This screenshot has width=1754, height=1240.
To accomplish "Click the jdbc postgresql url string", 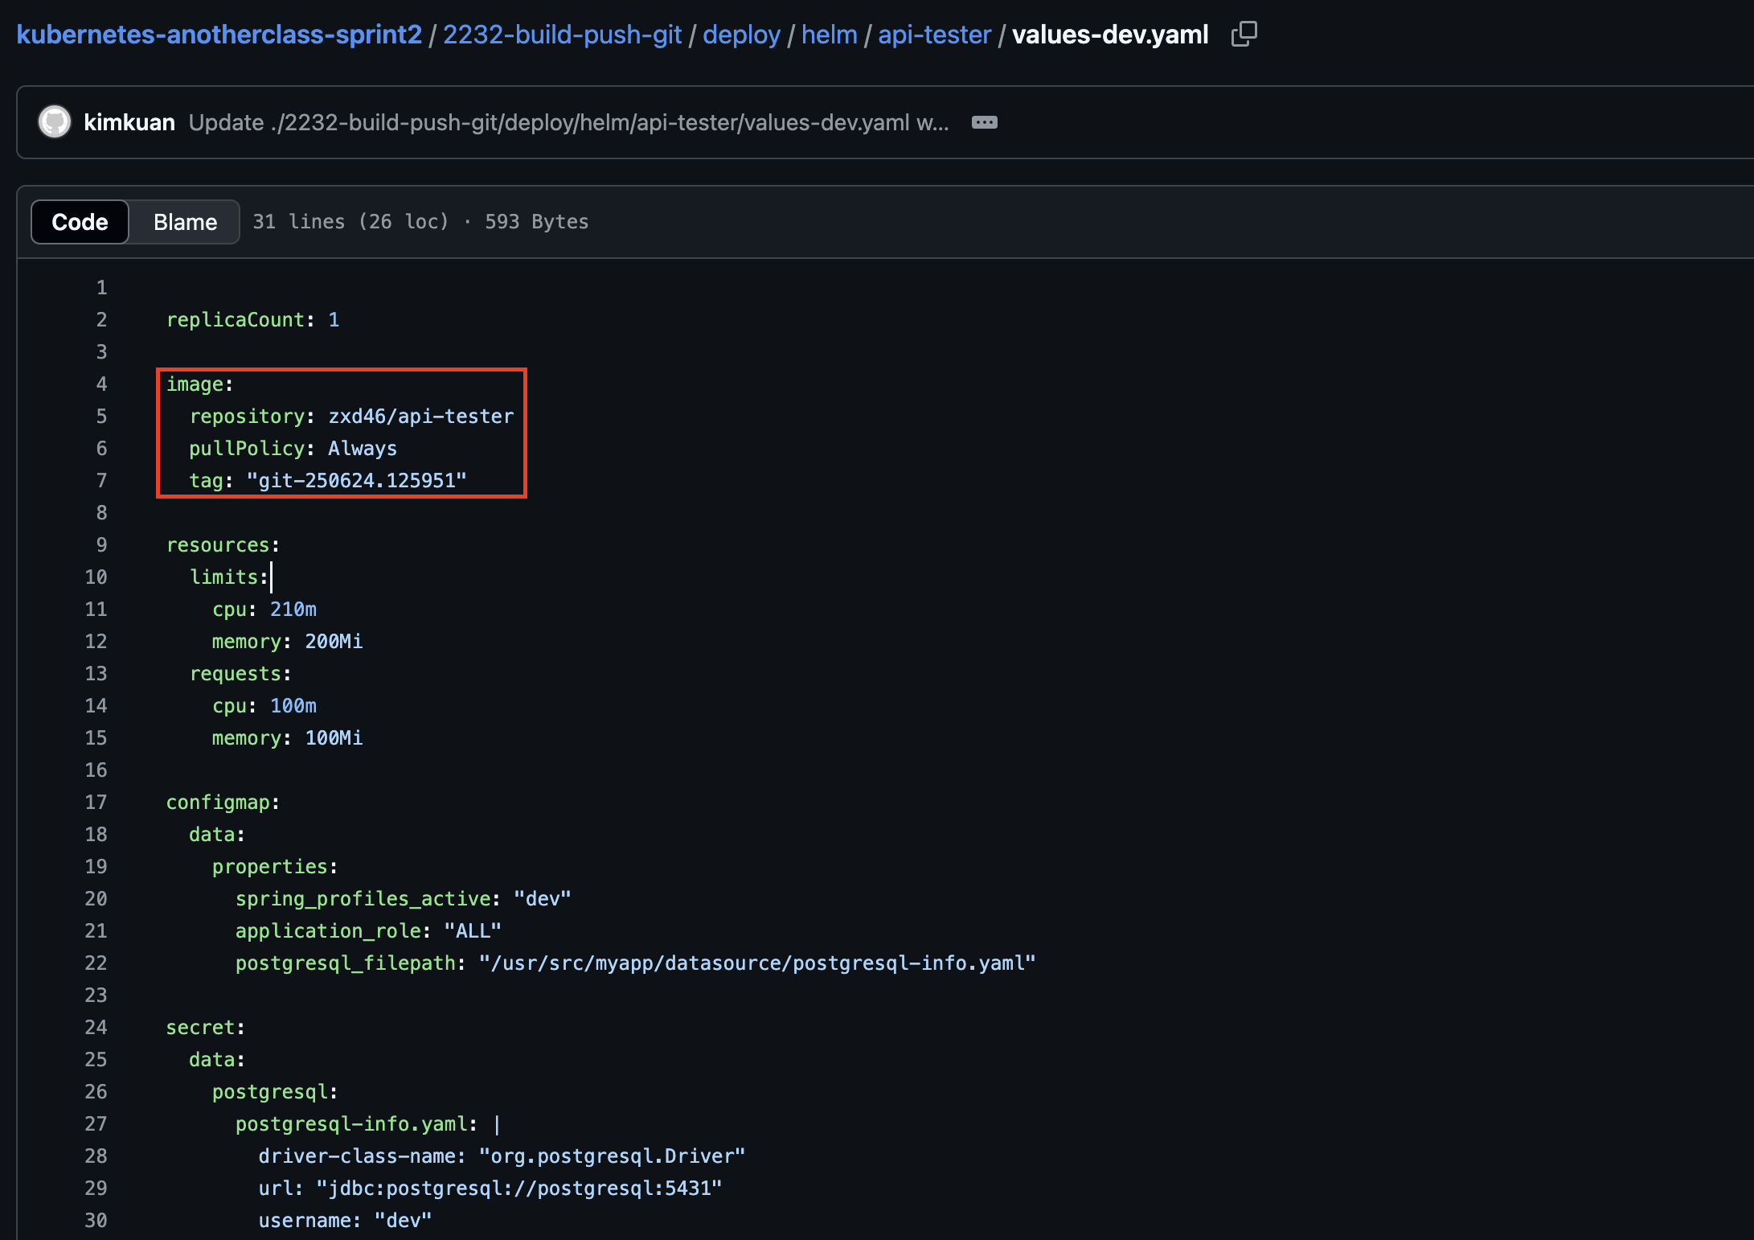I will click(x=518, y=1189).
